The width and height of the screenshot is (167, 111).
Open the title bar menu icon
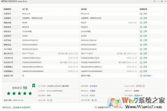154,1
